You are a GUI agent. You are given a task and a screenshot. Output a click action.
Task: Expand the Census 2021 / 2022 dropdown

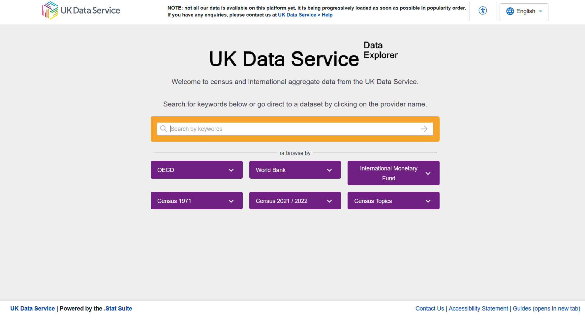click(x=295, y=201)
